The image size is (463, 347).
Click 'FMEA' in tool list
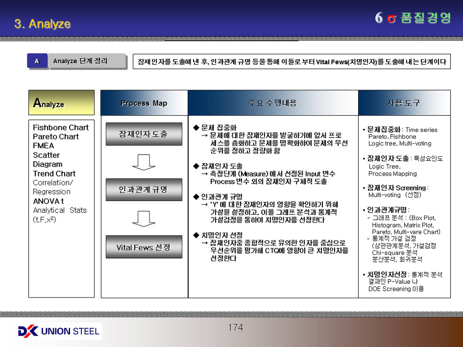click(44, 146)
